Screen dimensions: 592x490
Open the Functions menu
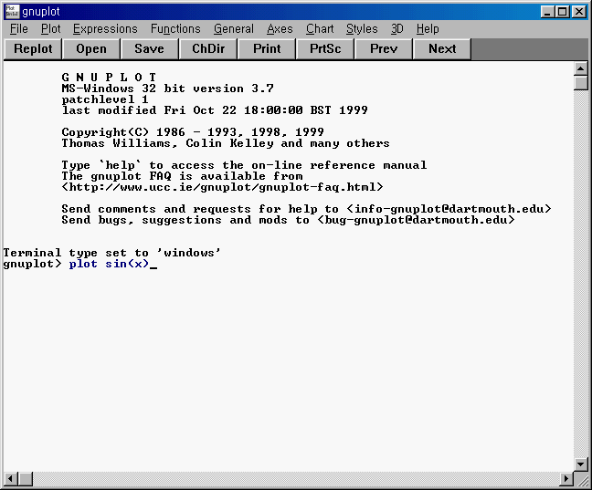(175, 29)
